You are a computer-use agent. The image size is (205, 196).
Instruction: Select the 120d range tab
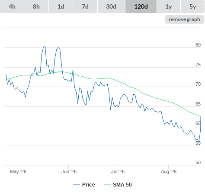[x=141, y=6]
